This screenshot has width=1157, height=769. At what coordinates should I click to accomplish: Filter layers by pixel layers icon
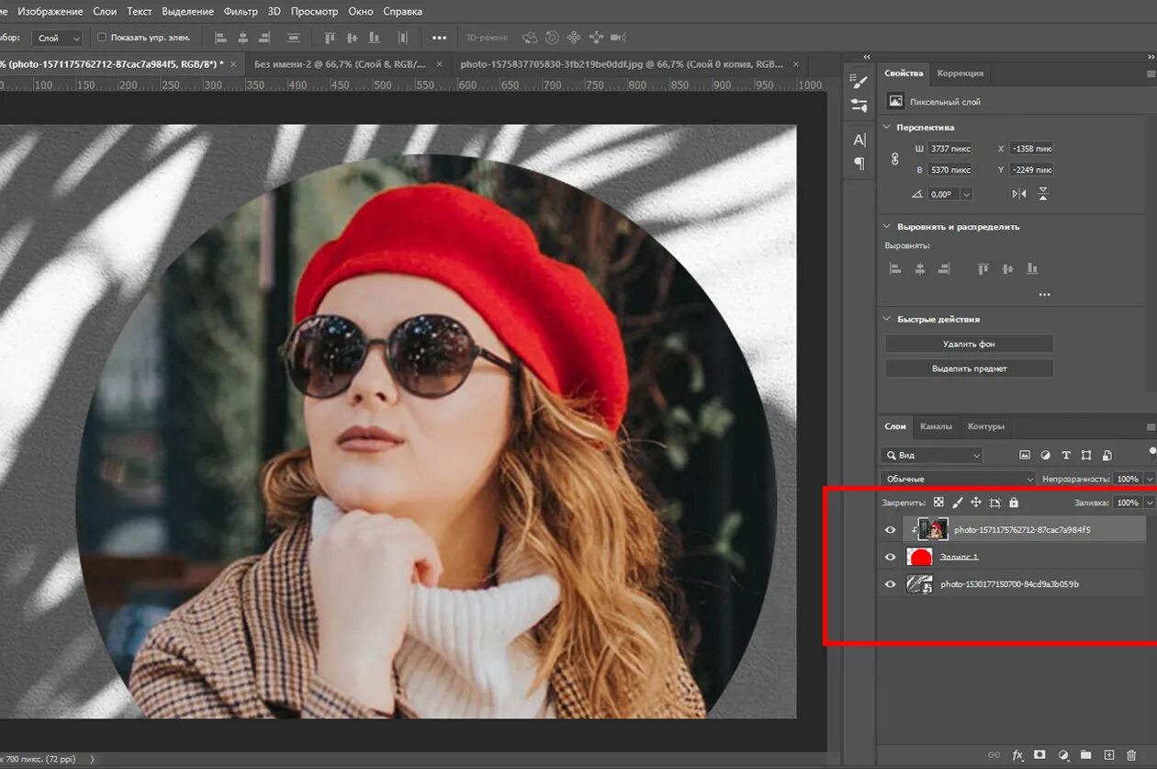pos(1026,455)
